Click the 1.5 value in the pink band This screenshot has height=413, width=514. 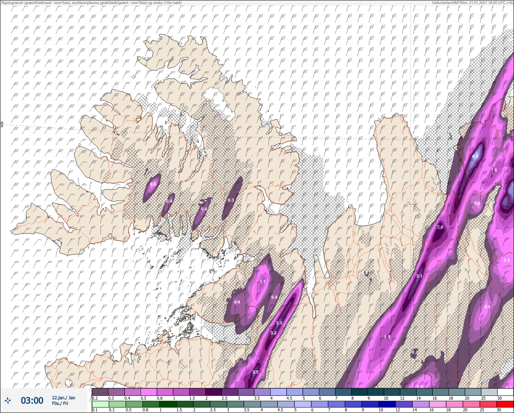point(387,337)
